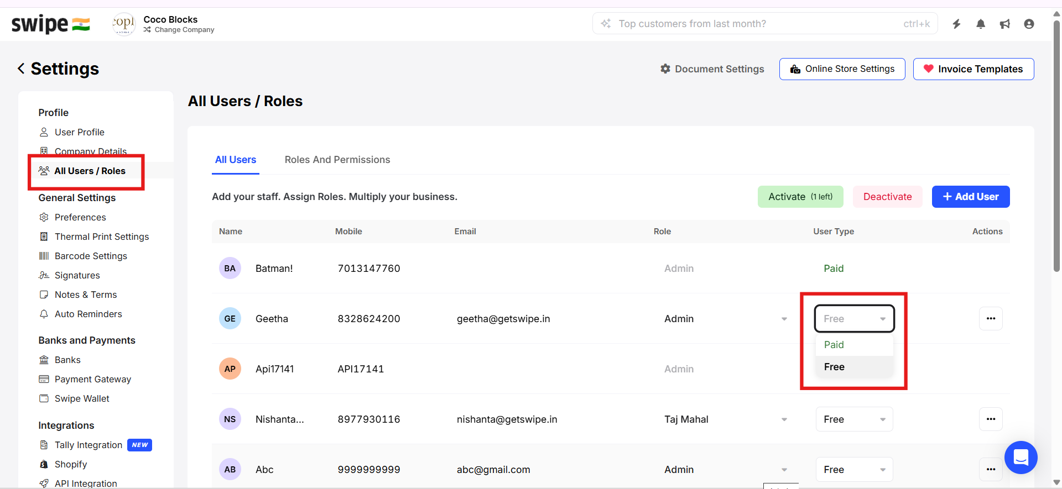Open Abc's Free user type dropdown

(854, 470)
